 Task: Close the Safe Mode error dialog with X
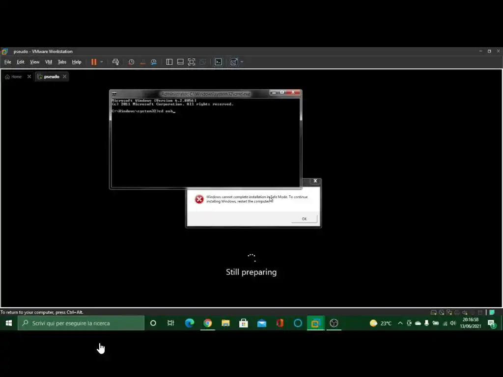[315, 181]
